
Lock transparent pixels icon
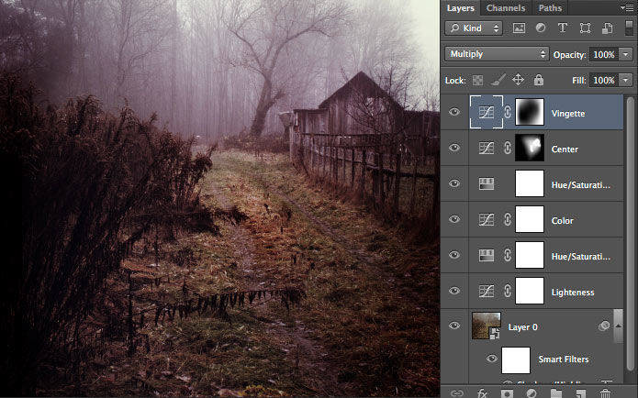[477, 80]
